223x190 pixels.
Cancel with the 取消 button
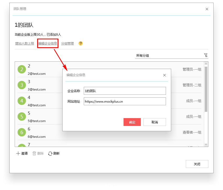(x=155, y=122)
